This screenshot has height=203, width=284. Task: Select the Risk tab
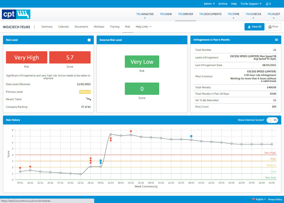coord(128,27)
